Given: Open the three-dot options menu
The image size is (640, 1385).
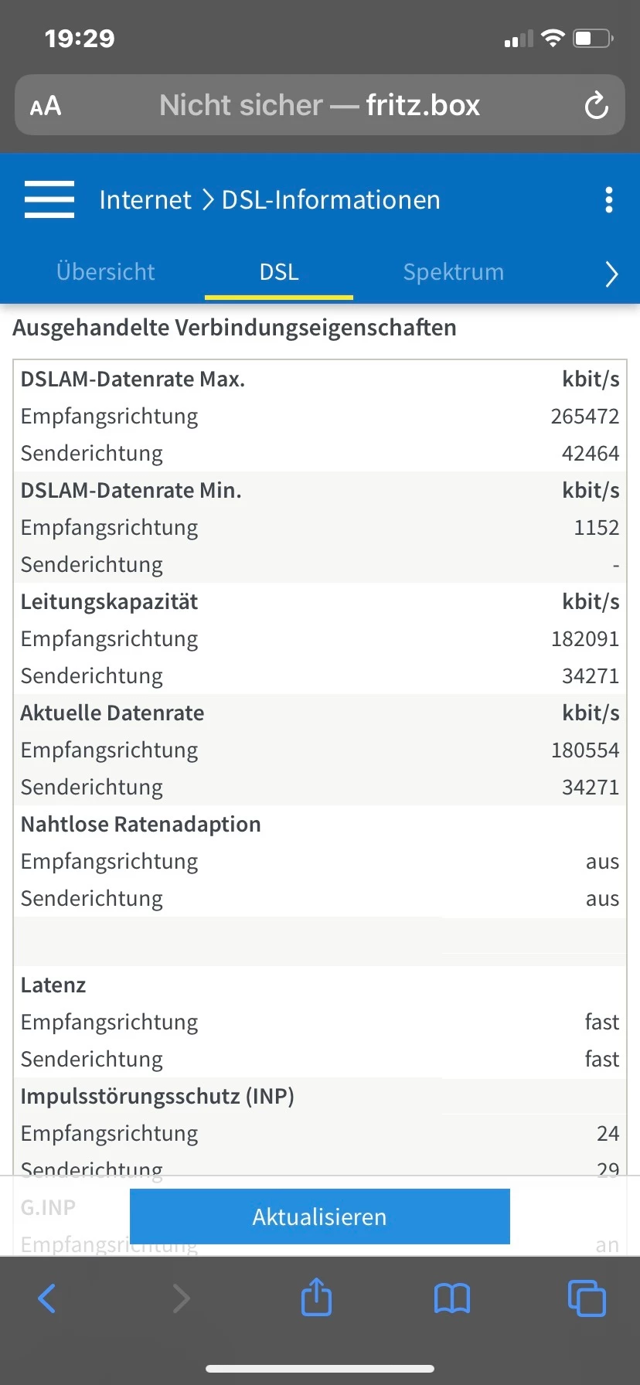Looking at the screenshot, I should tap(609, 199).
